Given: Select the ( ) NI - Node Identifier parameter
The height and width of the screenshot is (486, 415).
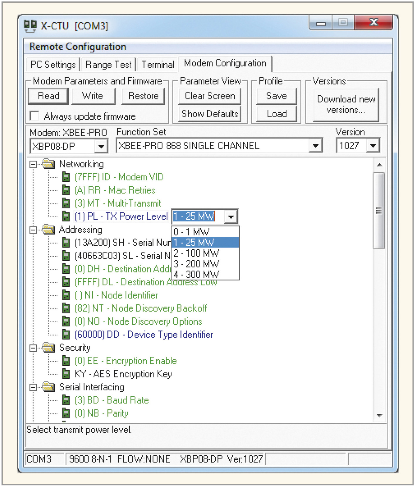Looking at the screenshot, I should pos(116,295).
